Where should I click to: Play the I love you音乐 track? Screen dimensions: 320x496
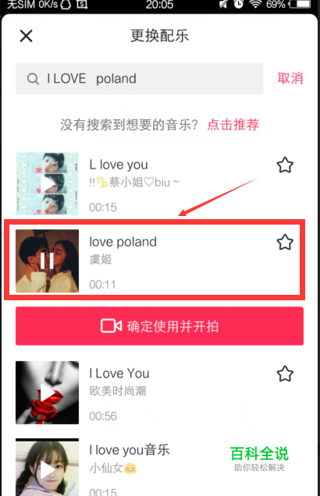pyautogui.click(x=47, y=467)
